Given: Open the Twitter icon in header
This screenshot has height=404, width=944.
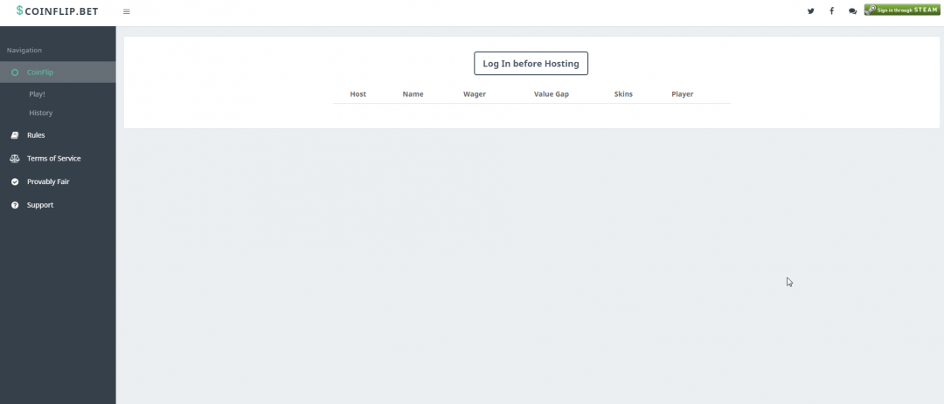Looking at the screenshot, I should [x=810, y=11].
